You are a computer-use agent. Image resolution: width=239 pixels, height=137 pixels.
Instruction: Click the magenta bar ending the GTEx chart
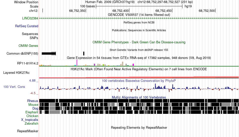(133, 65)
